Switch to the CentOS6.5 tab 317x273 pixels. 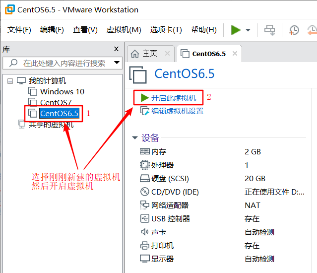[x=209, y=54]
